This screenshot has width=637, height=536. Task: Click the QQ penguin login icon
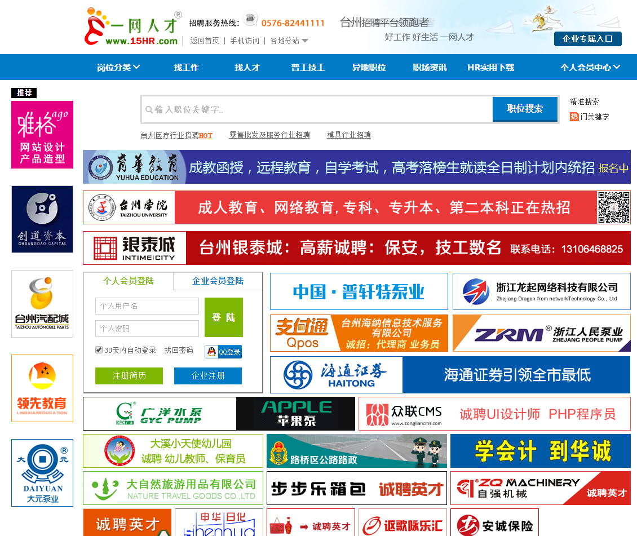pos(211,352)
